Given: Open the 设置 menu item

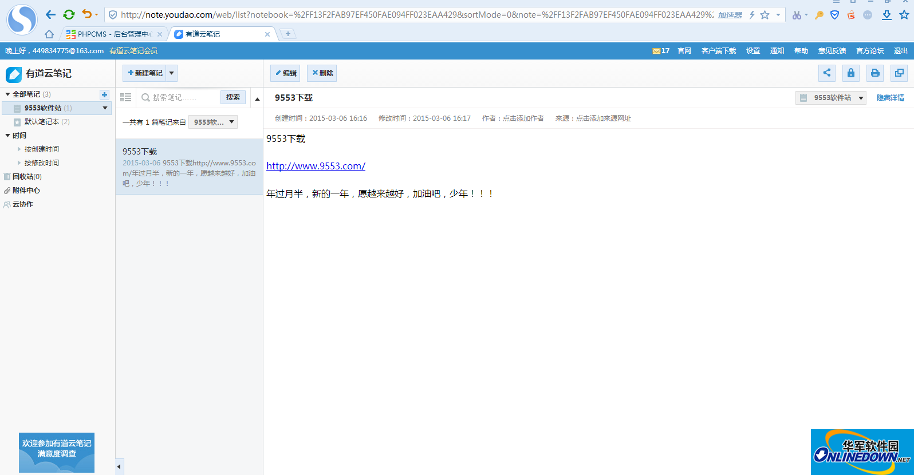Looking at the screenshot, I should point(753,51).
